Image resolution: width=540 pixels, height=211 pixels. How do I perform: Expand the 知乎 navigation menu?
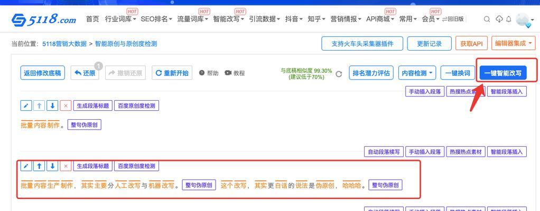tap(316, 19)
